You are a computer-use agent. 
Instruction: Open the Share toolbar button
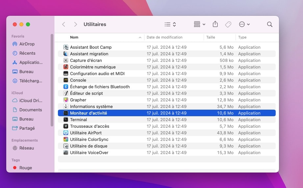[215, 24]
